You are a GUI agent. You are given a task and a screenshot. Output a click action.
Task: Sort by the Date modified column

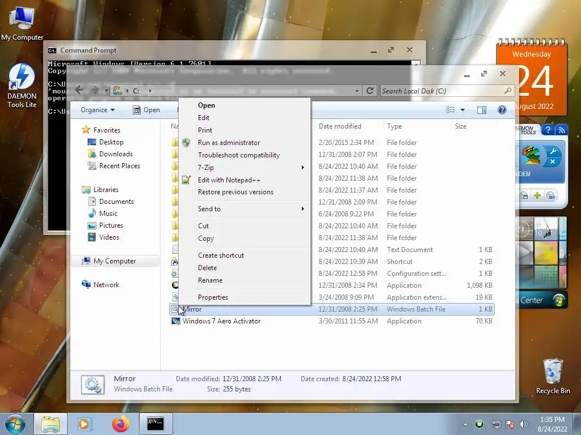click(x=349, y=126)
